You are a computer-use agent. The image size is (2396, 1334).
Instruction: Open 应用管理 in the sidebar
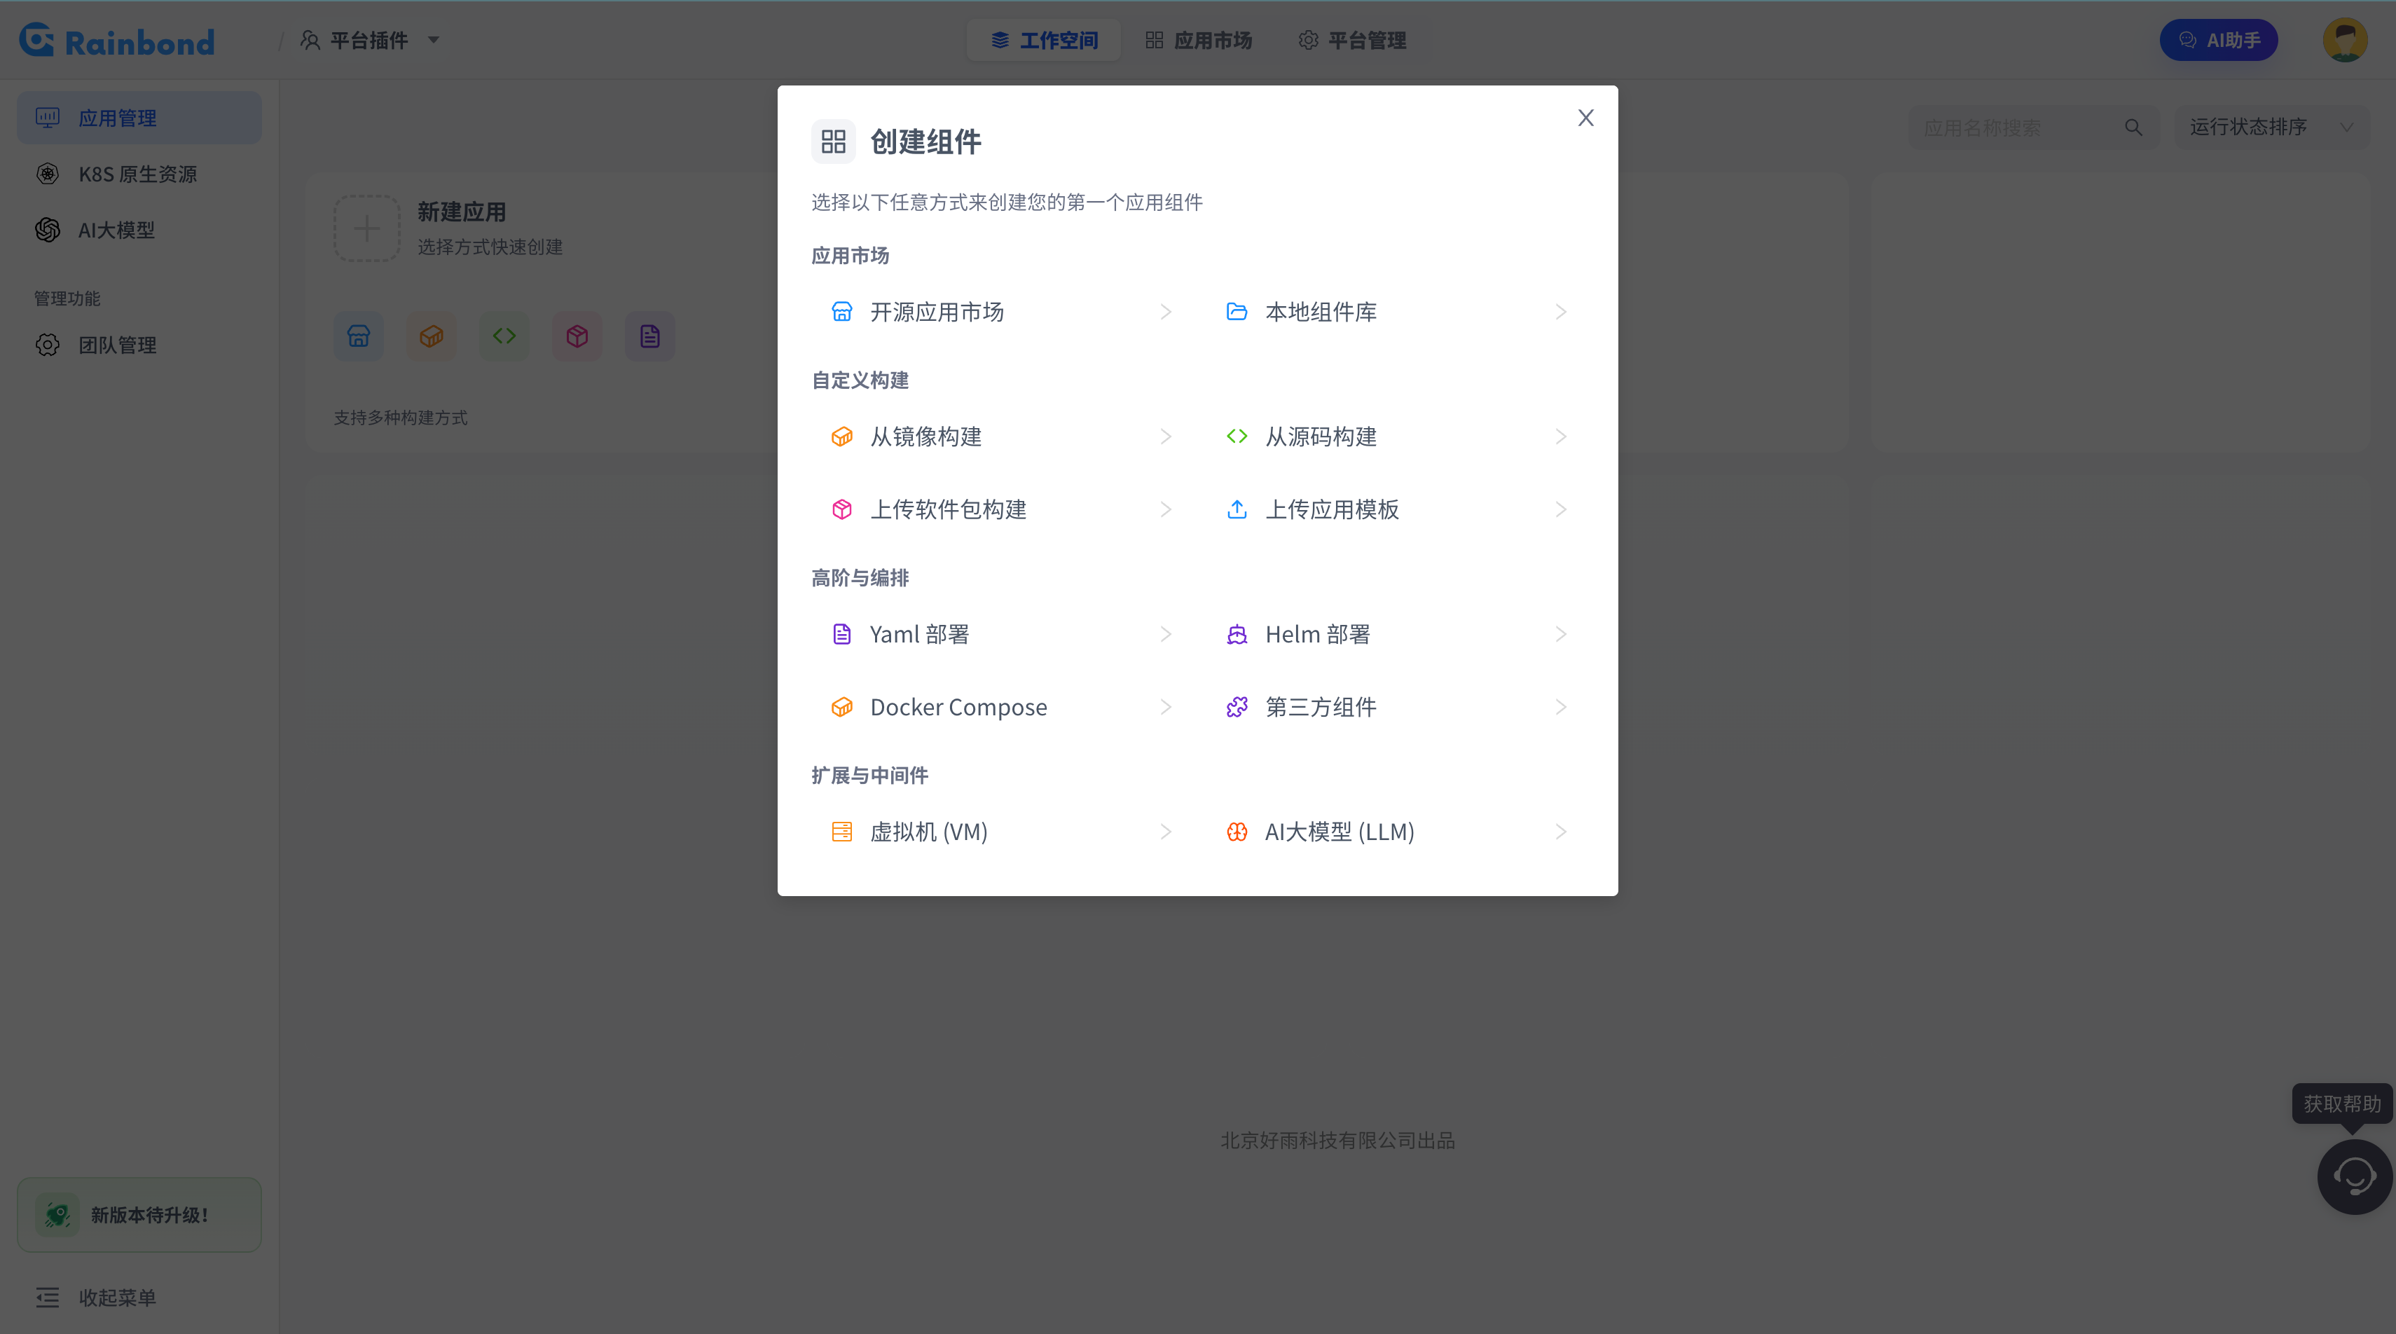[139, 118]
